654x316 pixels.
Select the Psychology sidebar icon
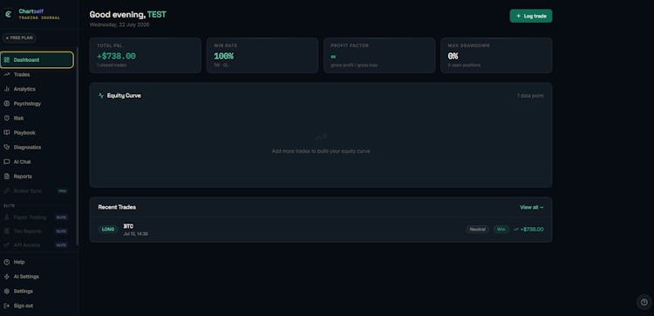[x=7, y=104]
